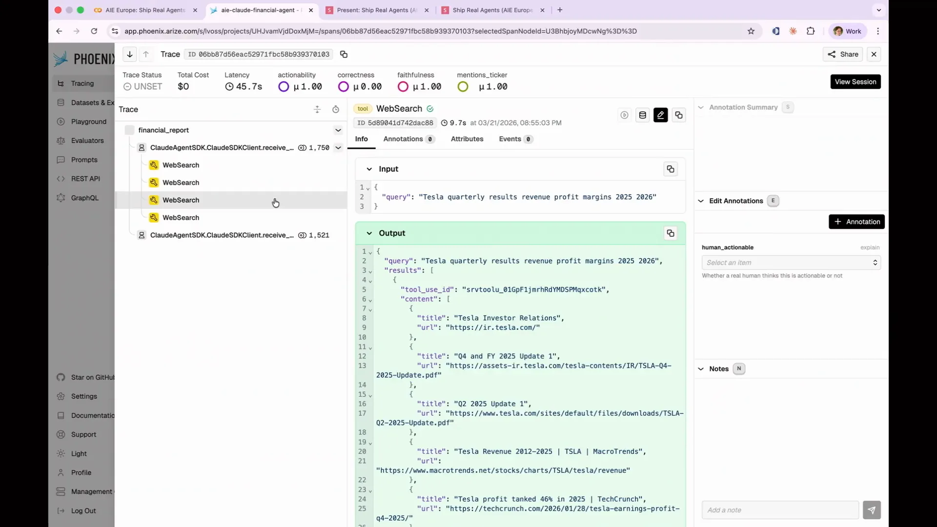Screen dimensions: 937x527
Task: Copy the trace ID
Action: [x=344, y=54]
